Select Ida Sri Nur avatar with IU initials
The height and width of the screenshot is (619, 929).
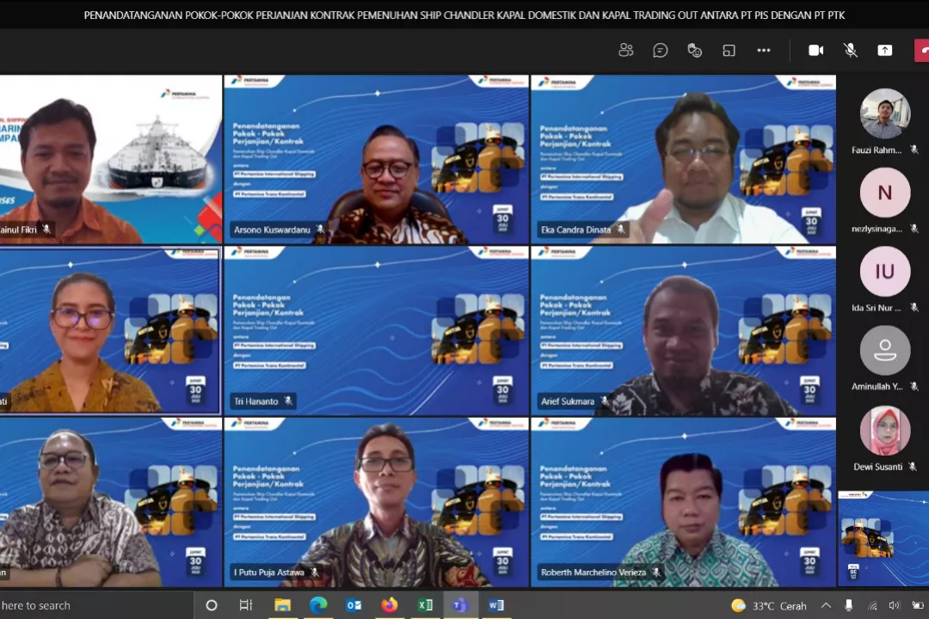coord(884,272)
